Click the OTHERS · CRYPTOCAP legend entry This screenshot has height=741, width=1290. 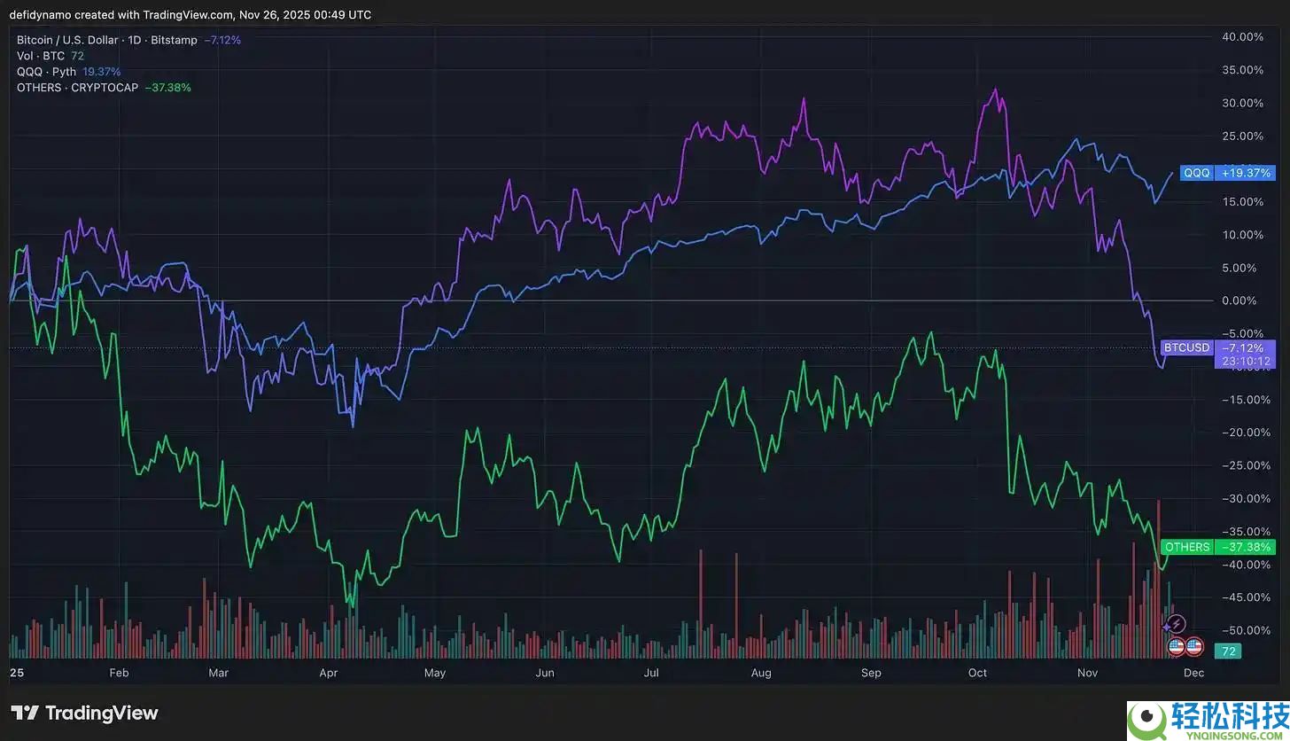78,88
